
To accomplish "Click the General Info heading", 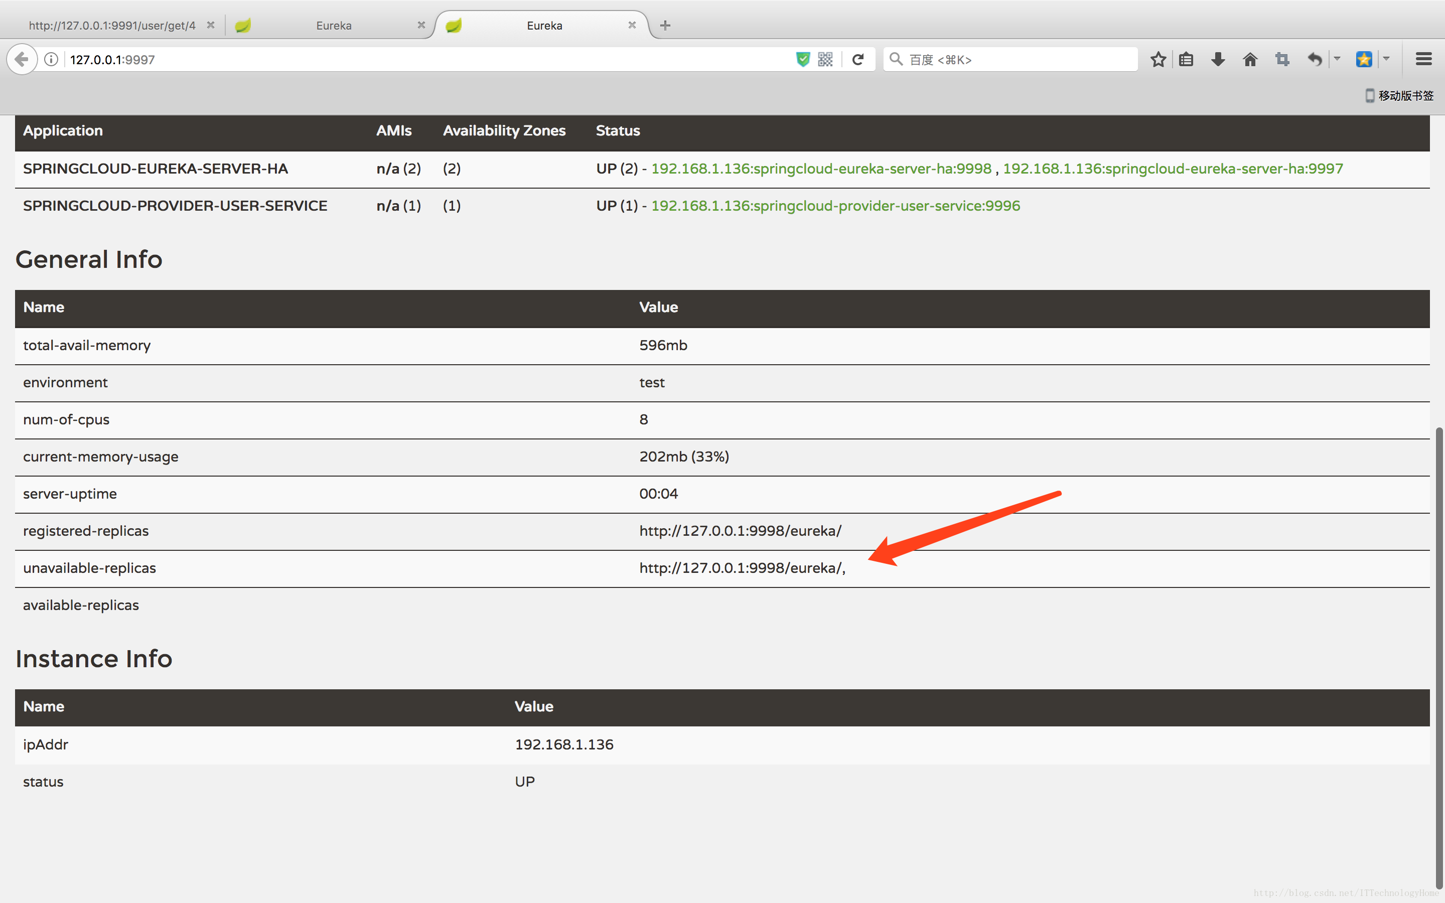I will 89,259.
